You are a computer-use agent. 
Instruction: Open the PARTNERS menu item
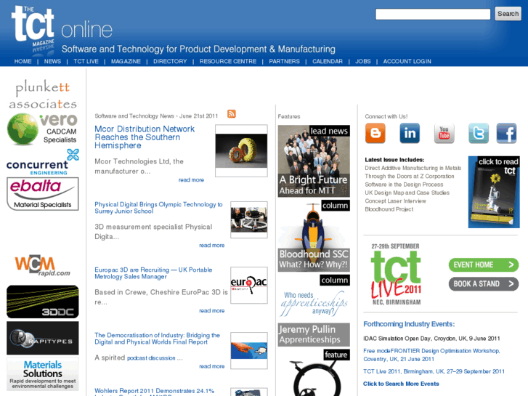click(284, 61)
